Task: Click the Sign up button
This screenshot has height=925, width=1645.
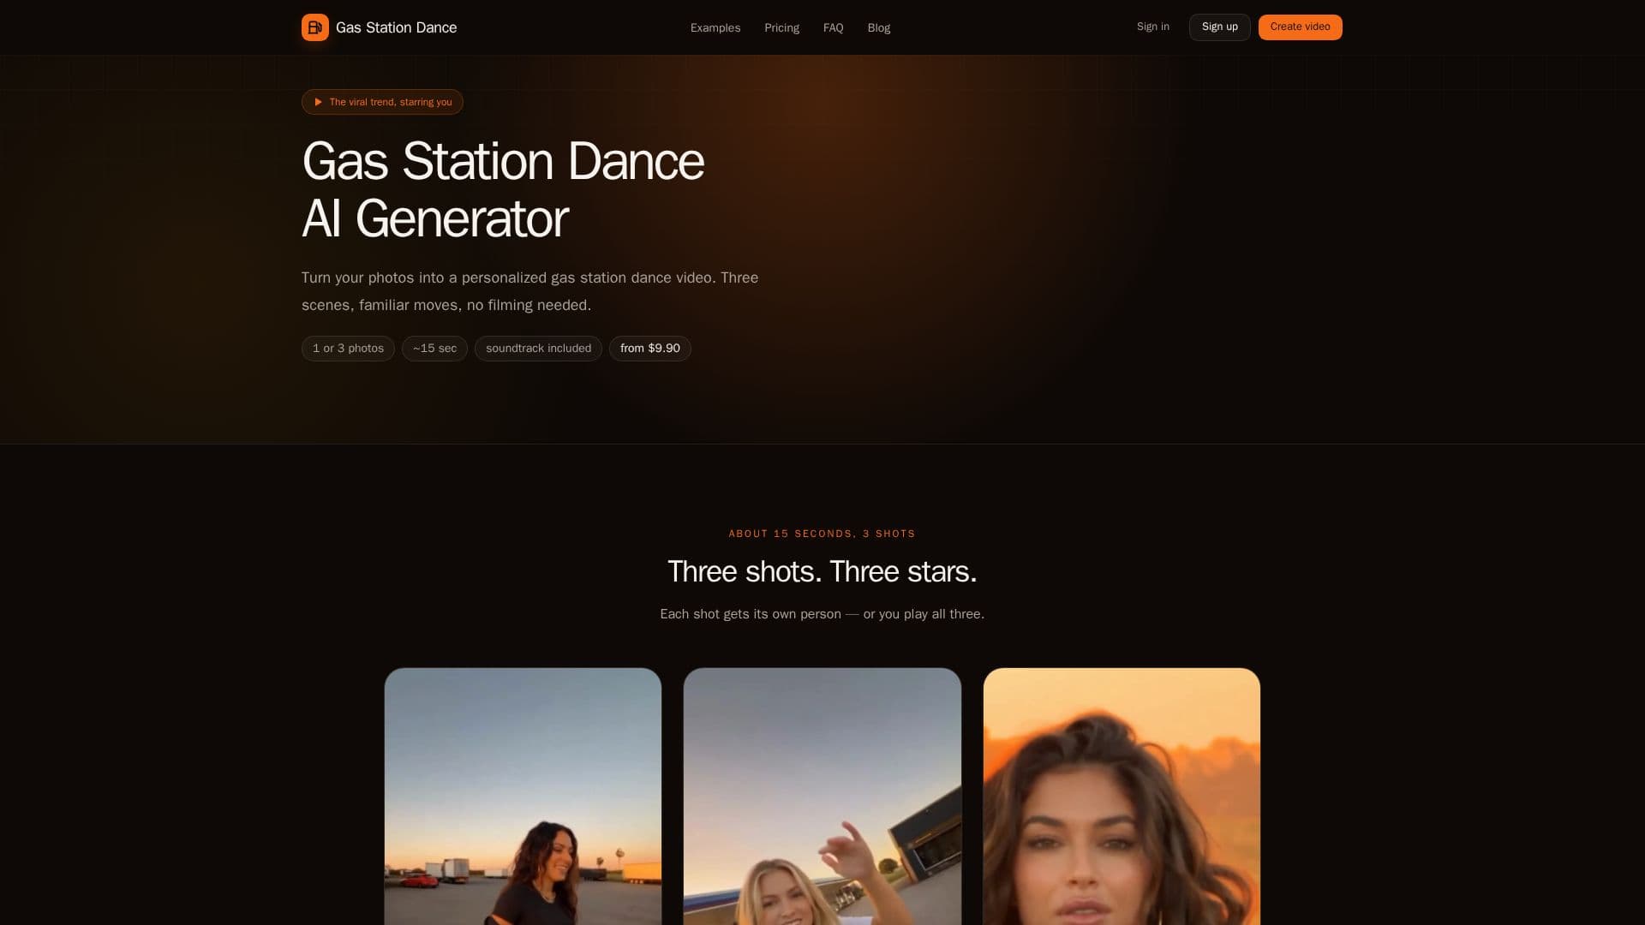Action: click(1220, 27)
